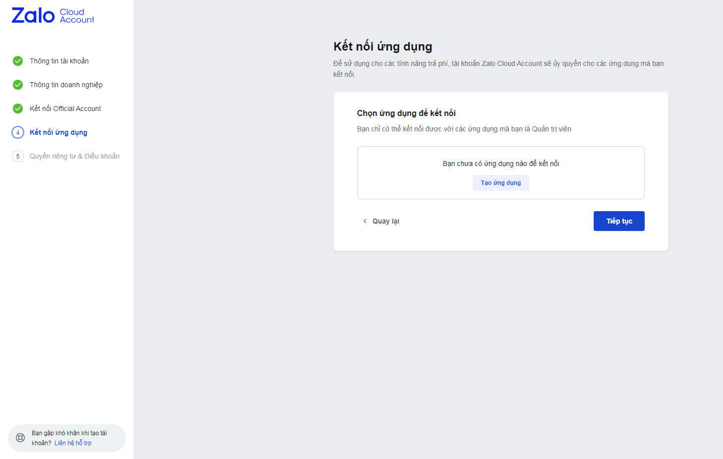Screen dimensions: 723x459
Task: Go back with the Quay lại button
Action: click(x=386, y=221)
